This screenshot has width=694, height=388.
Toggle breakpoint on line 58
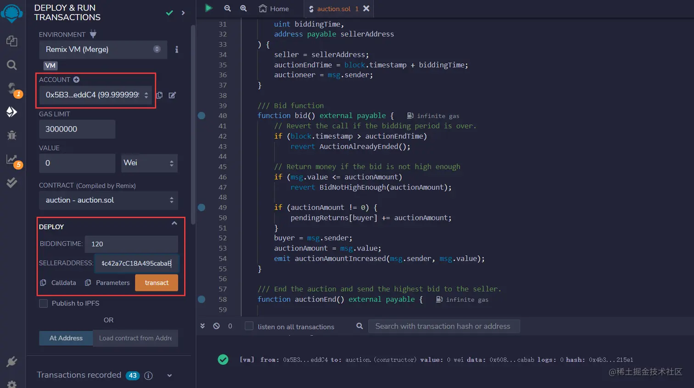tap(201, 299)
